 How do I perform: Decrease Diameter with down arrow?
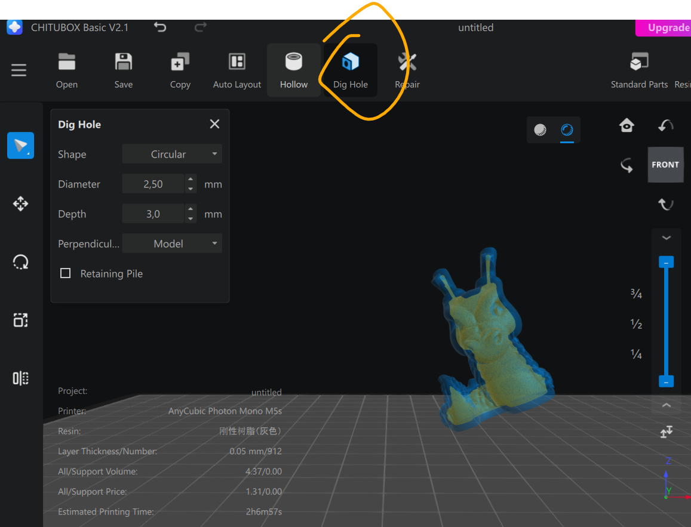point(191,189)
